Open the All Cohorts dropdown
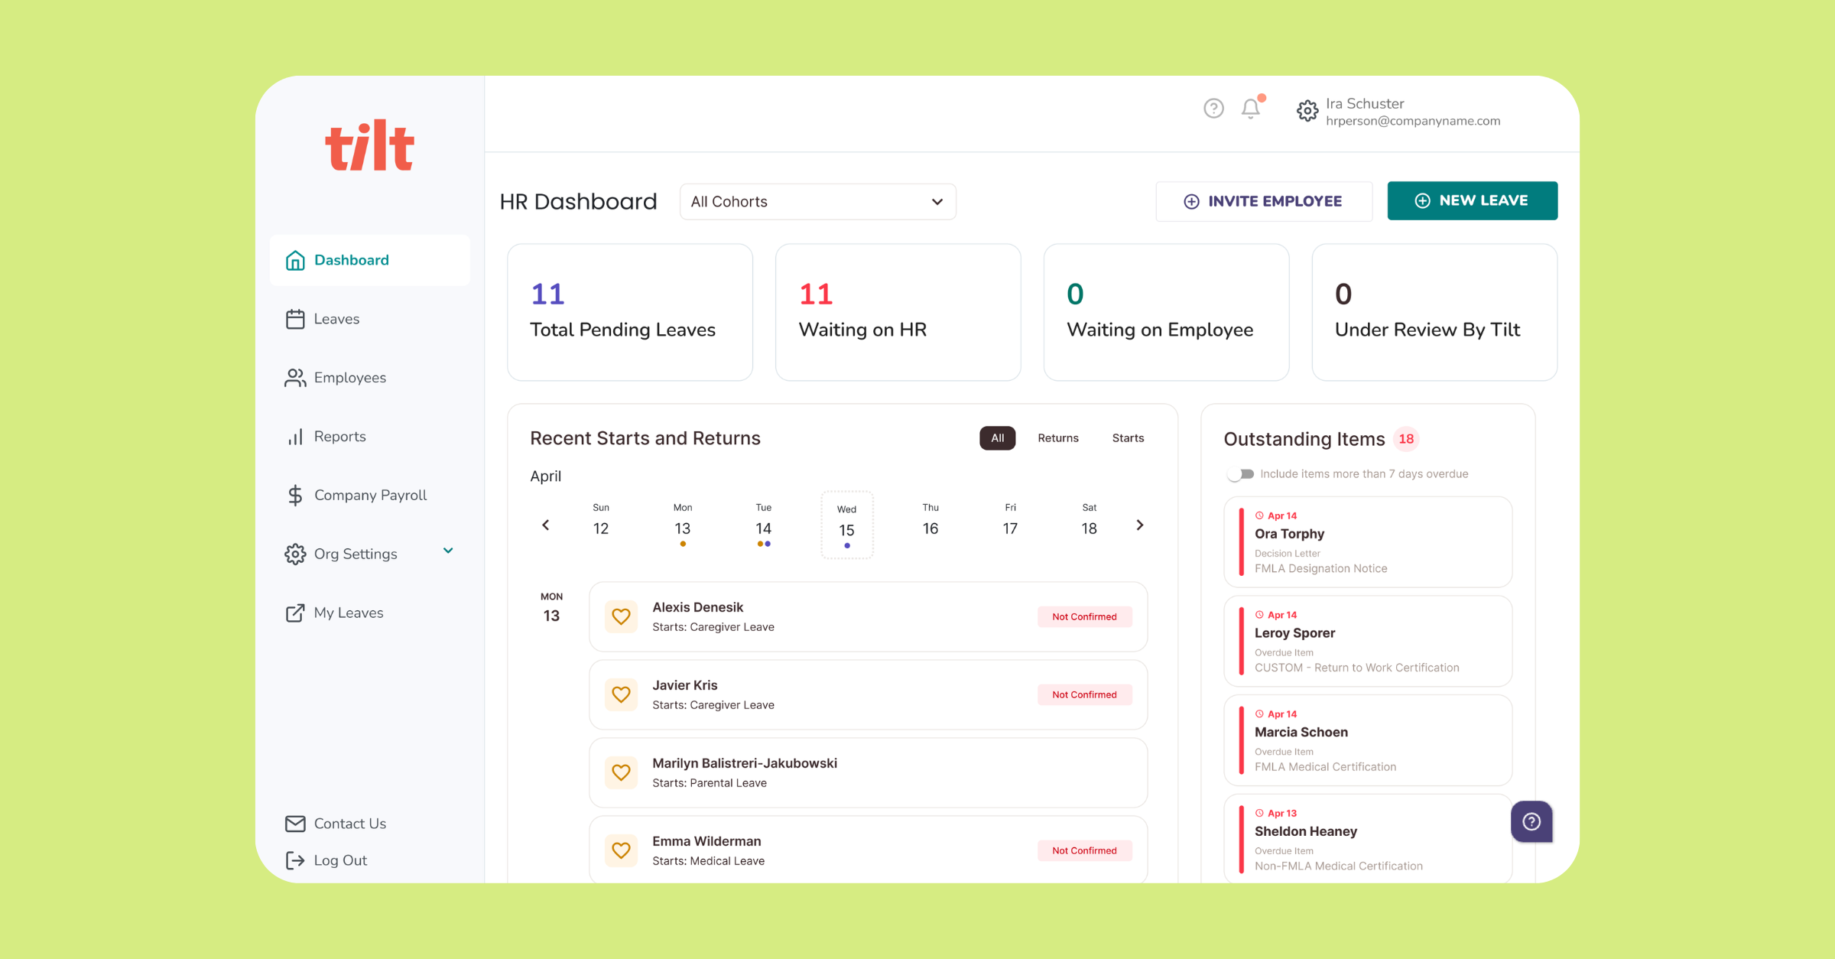Viewport: 1835px width, 959px height. coord(817,202)
